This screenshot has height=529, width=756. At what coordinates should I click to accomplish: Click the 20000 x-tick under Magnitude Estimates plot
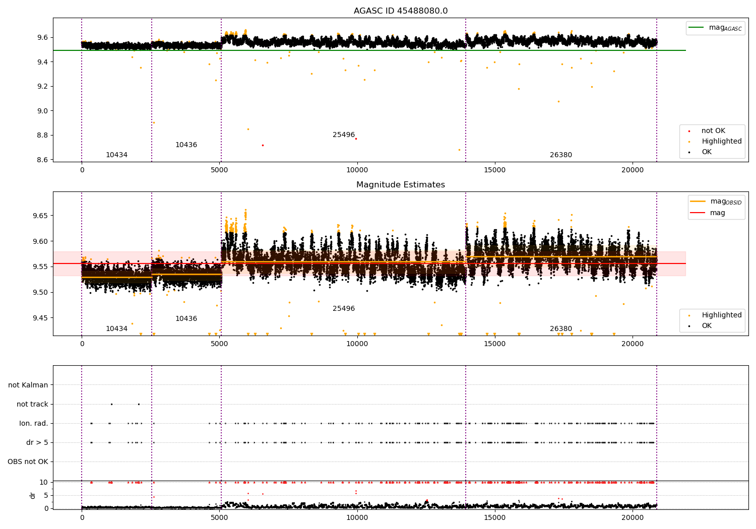633,344
